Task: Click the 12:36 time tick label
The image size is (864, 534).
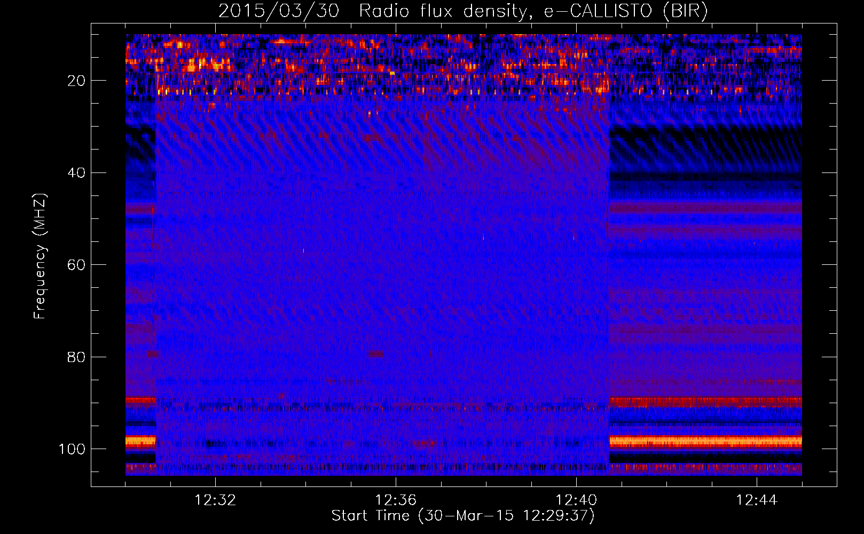Action: click(396, 500)
